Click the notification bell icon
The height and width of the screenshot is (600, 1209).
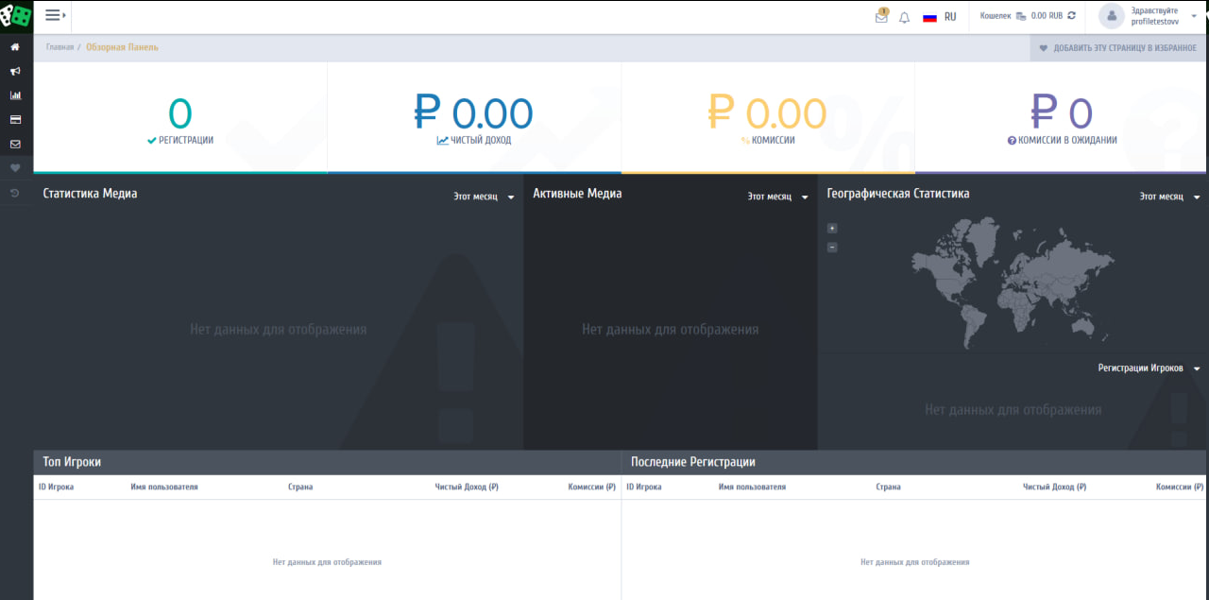[x=904, y=17]
